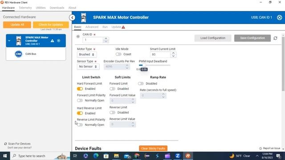Click the CAN ID input field
The height and width of the screenshot is (160, 285).
(x=93, y=40)
